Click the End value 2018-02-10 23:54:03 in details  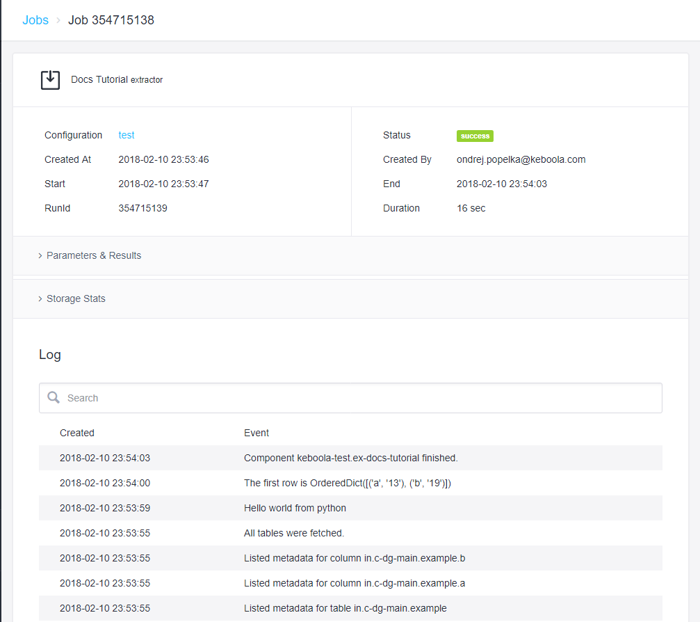(501, 184)
